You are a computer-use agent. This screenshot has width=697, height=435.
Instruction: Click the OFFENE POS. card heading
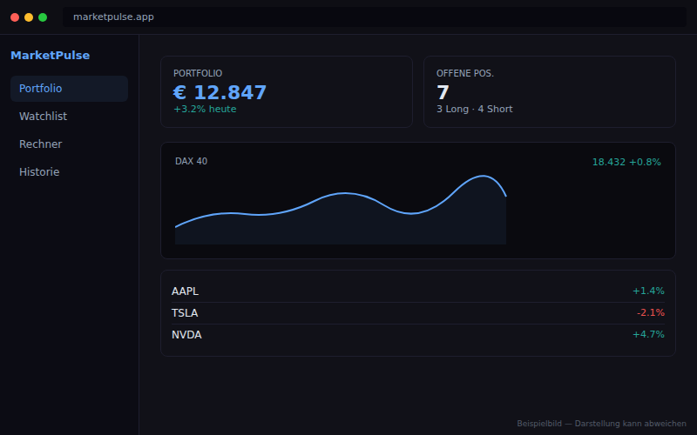(x=465, y=73)
